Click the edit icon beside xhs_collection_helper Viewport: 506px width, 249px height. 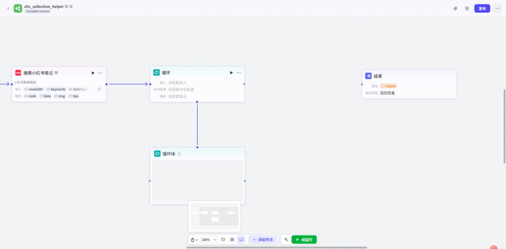(71, 7)
